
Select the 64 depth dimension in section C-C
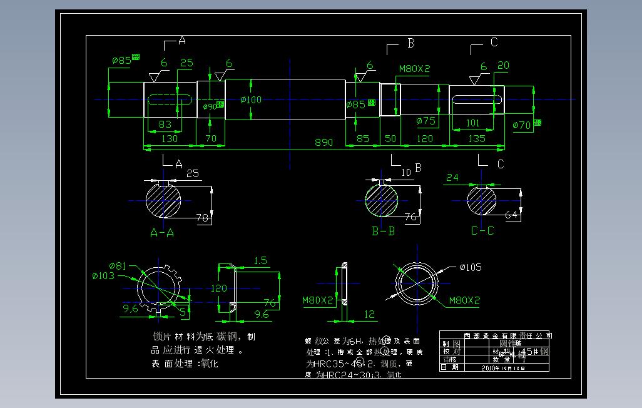pos(511,215)
